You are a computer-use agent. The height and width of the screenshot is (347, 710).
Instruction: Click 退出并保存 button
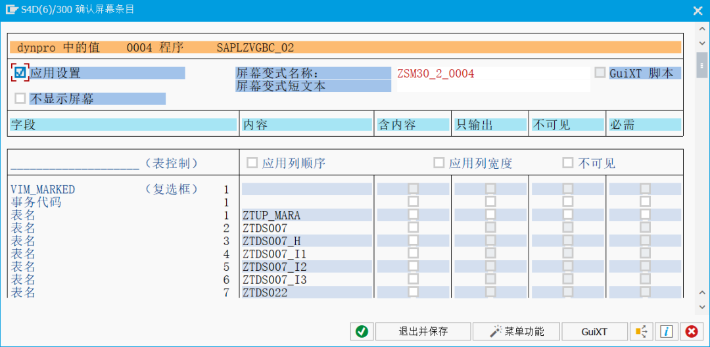coord(423,331)
